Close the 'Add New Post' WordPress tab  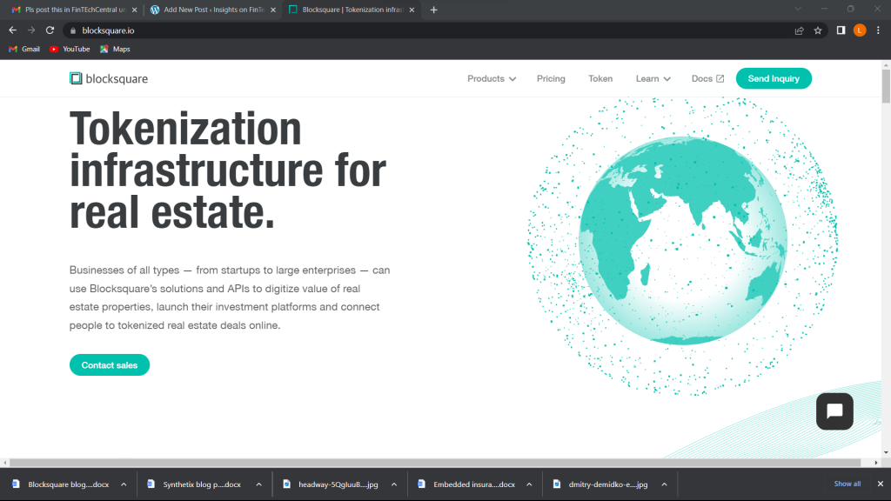(273, 10)
